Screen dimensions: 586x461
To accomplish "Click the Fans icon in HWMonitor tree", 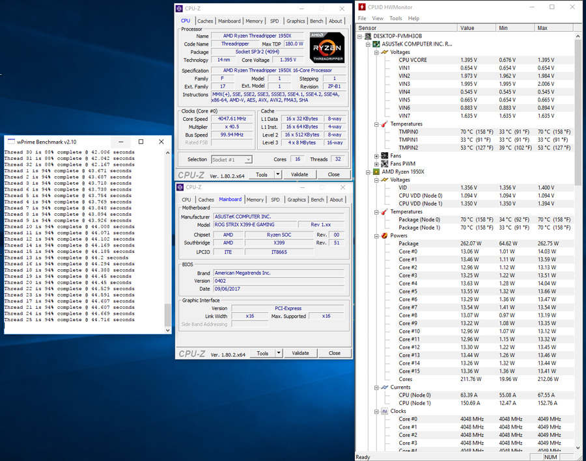I will 385,155.
